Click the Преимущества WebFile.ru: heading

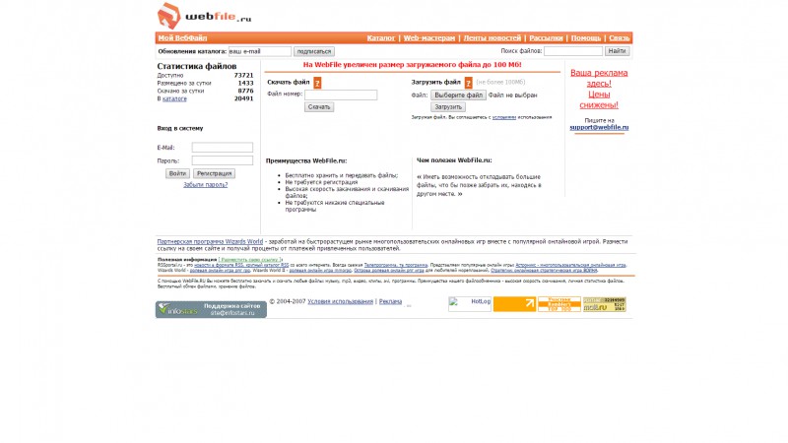pos(306,160)
